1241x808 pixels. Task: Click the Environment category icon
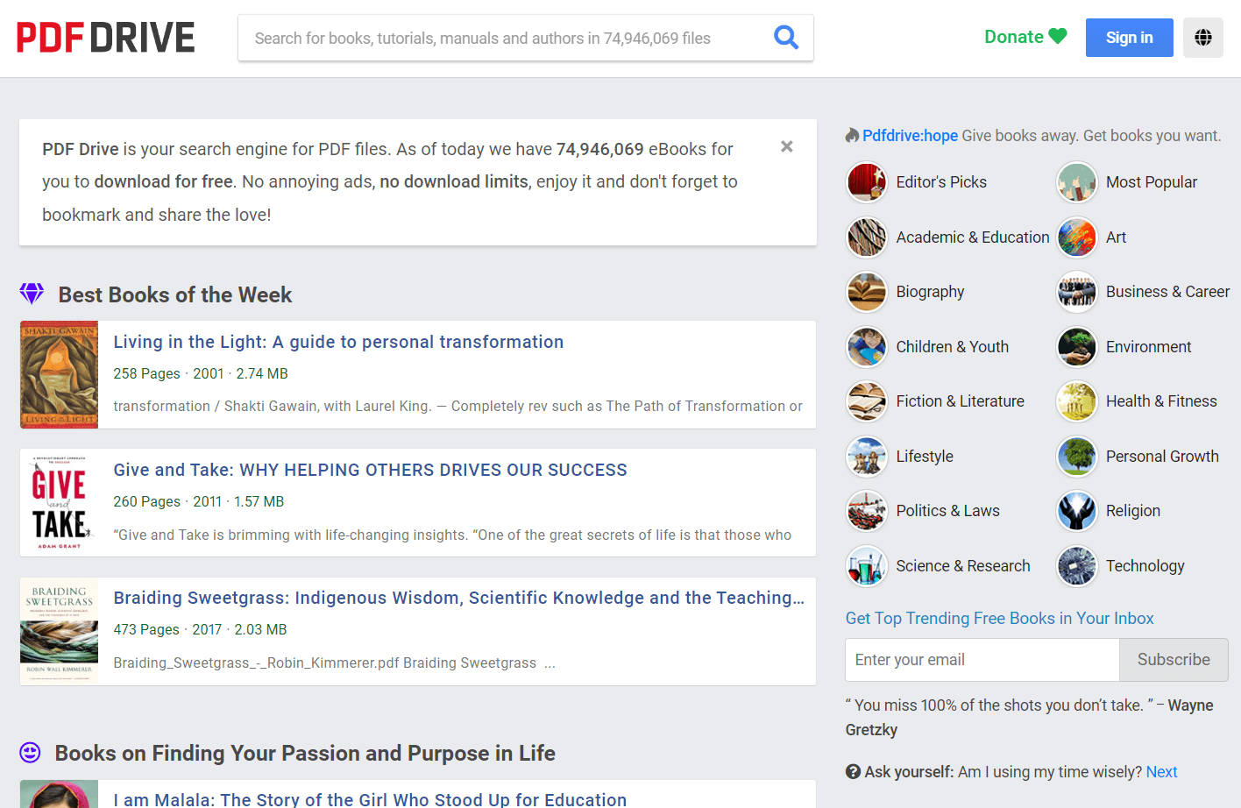(1077, 347)
